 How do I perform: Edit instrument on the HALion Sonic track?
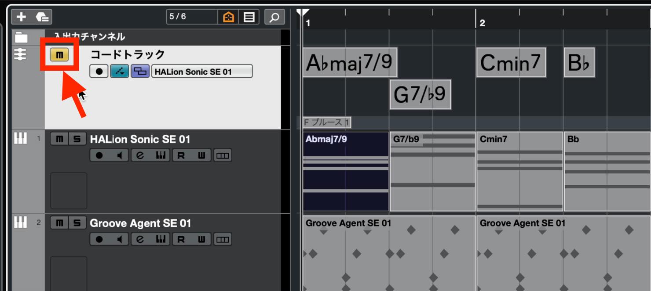pyautogui.click(x=140, y=155)
